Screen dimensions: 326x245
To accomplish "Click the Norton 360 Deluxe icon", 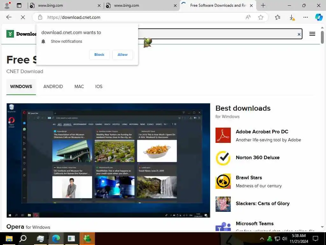I will tap(223, 158).
